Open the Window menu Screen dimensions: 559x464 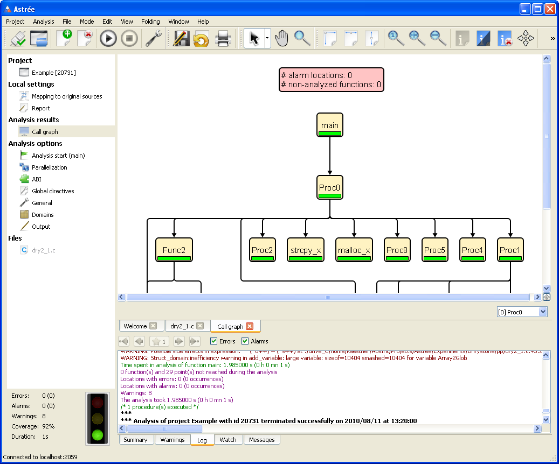[178, 22]
